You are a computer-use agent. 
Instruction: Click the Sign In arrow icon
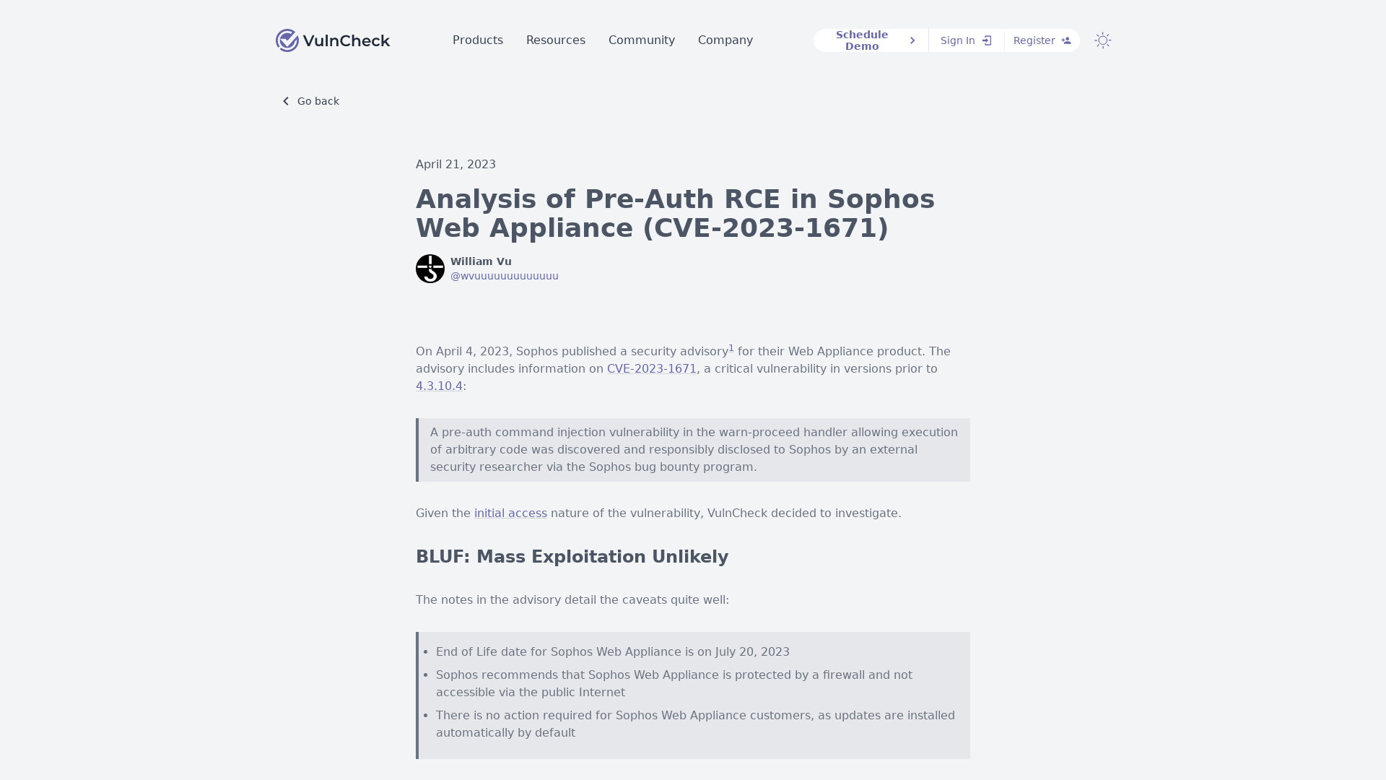[x=987, y=40]
